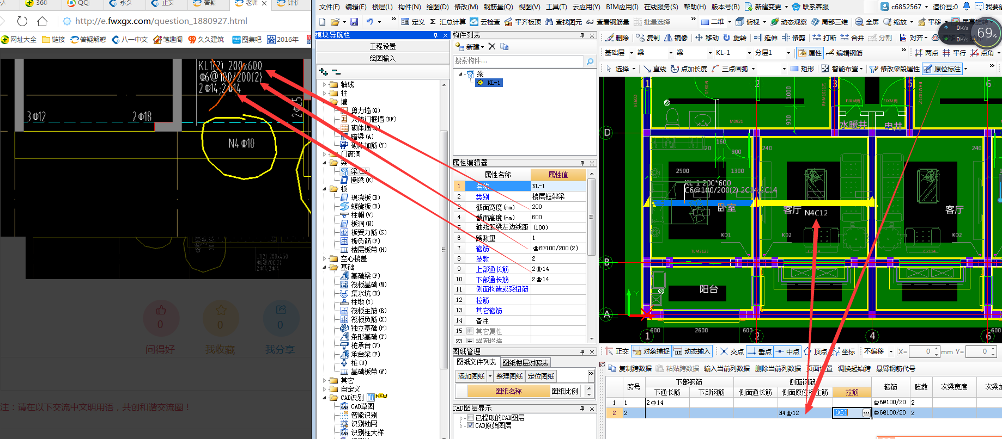Click the 动态观察 orbit tool

[x=788, y=22]
